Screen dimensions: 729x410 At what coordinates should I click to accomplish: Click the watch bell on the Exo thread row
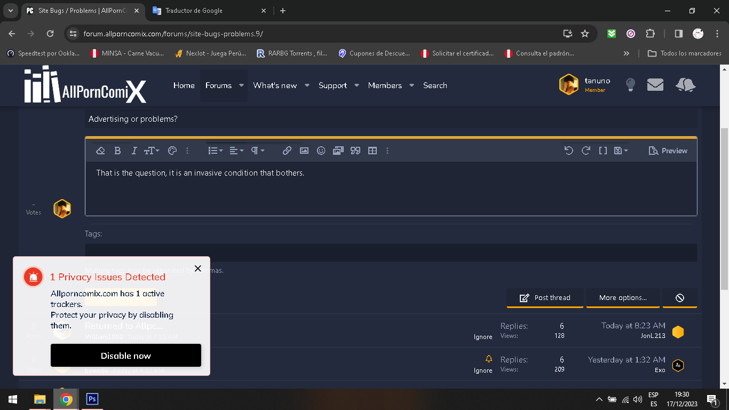[488, 359]
